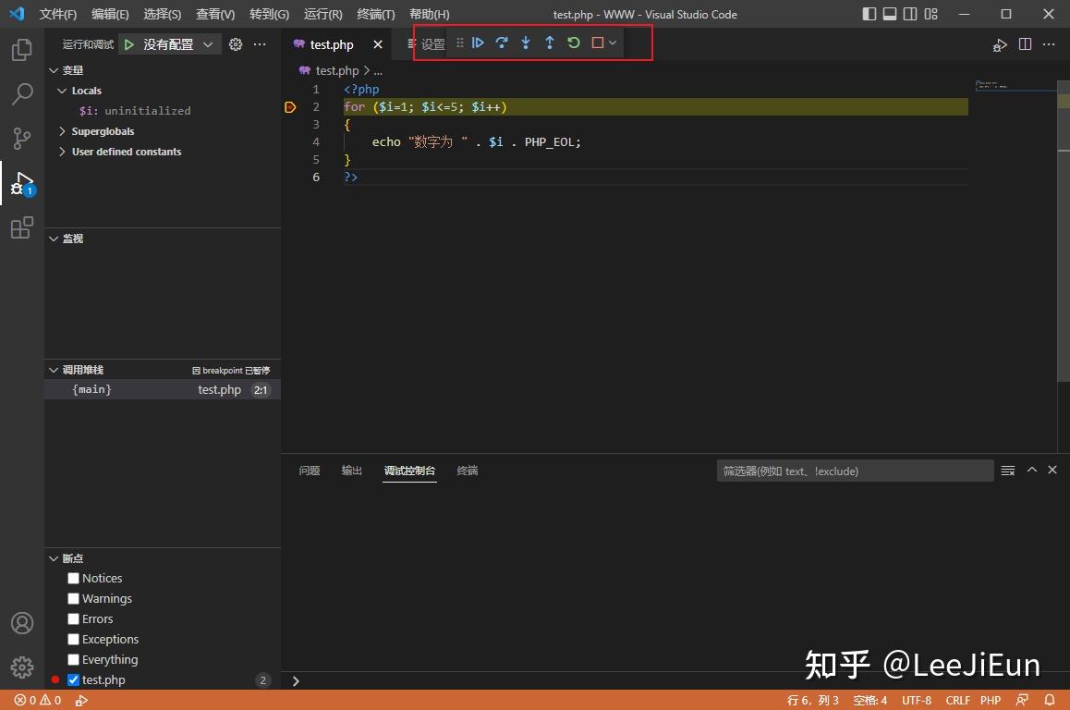This screenshot has width=1070, height=710.
Task: Restart the debug session
Action: click(x=574, y=43)
